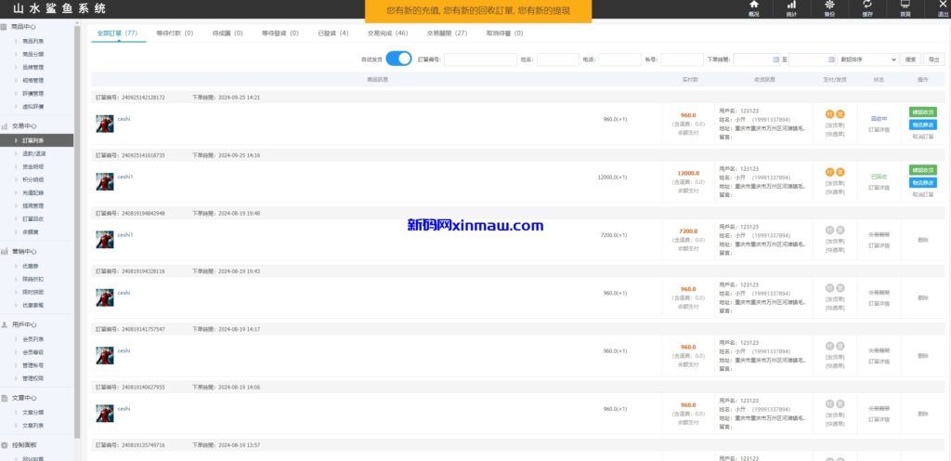The height and width of the screenshot is (461, 951).
Task: Click the X logout icon at top right
Action: (x=941, y=6)
